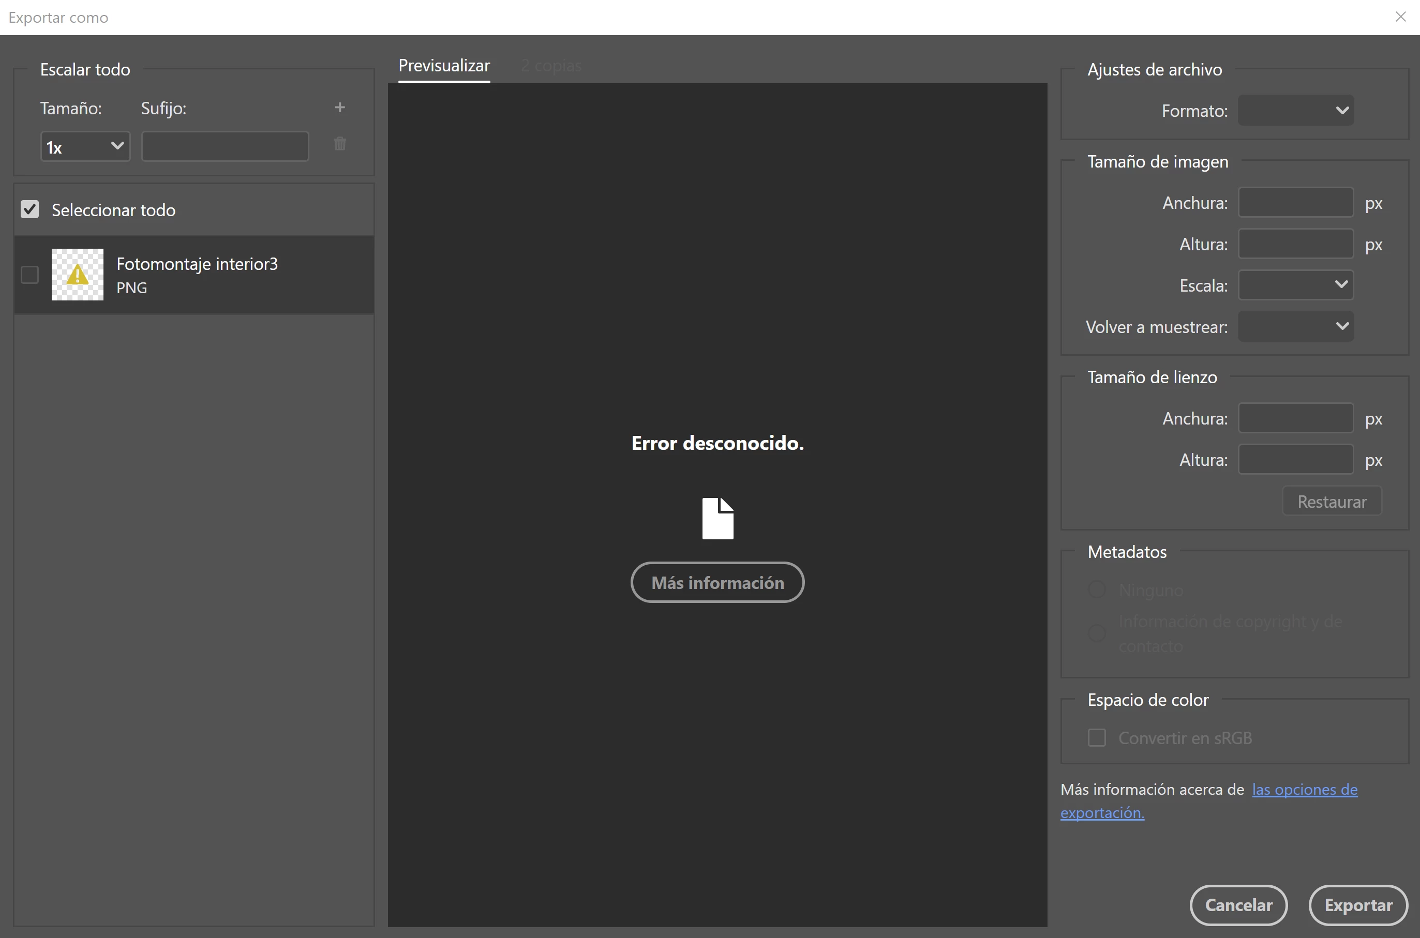Switch to the Previsualizar tab

(444, 66)
